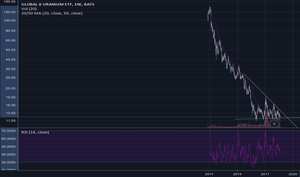The image size is (300, 177).
Task: Click the 30.0000 RSI axis label
Action: point(8,162)
